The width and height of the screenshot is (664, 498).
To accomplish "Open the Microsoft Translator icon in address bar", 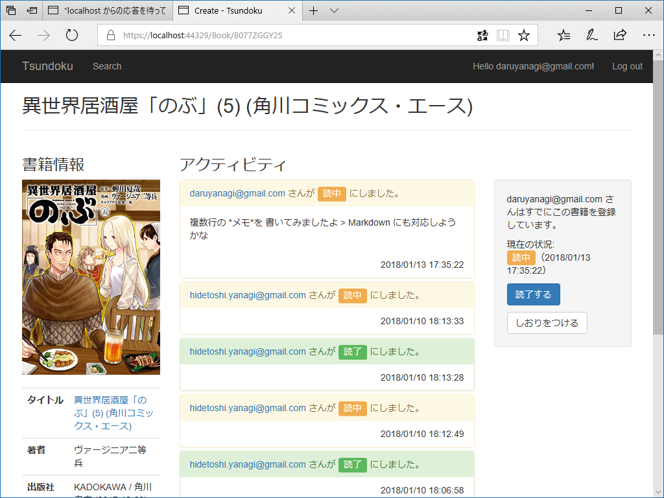I will pos(482,35).
